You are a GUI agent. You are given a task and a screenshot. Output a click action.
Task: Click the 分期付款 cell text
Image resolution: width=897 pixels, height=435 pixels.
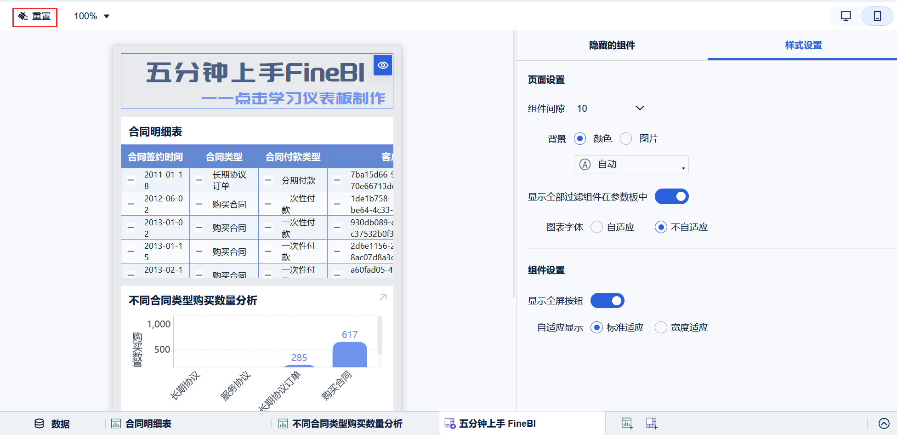coord(298,180)
